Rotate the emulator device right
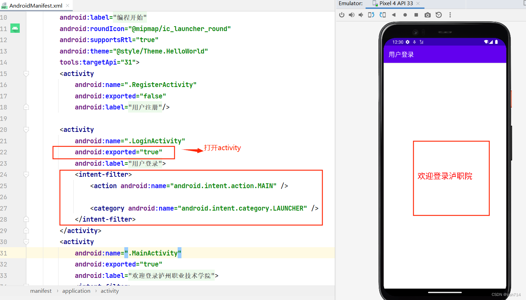The image size is (526, 300). (x=383, y=15)
